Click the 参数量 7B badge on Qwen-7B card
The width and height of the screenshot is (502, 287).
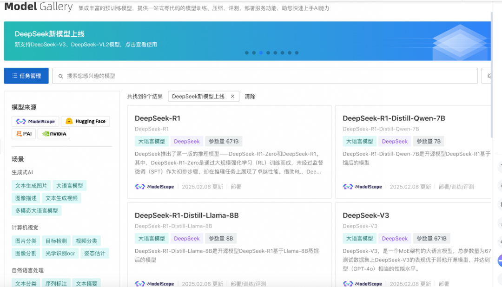click(429, 142)
